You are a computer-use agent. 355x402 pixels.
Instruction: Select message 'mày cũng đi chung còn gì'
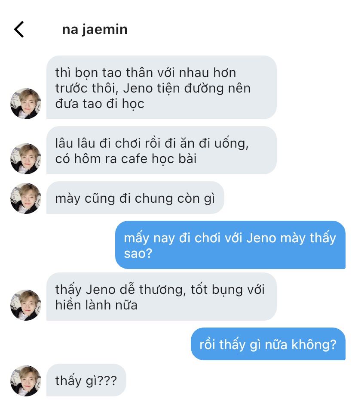135,198
